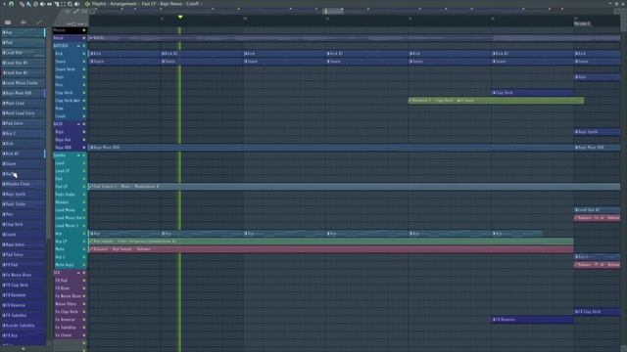Select the Select tool

[63, 4]
